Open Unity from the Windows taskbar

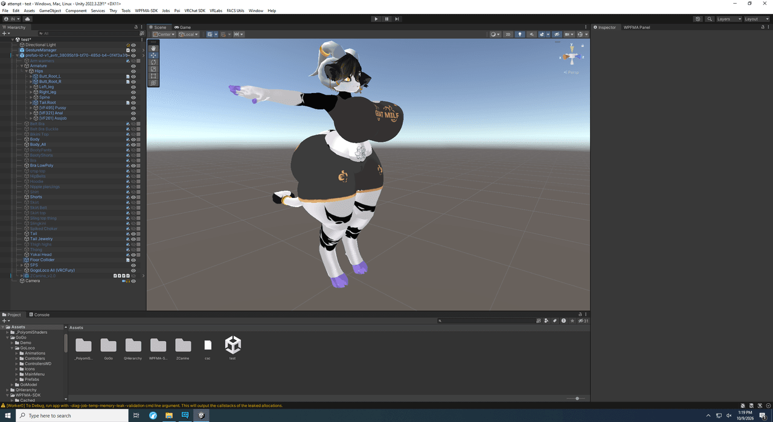click(x=201, y=415)
